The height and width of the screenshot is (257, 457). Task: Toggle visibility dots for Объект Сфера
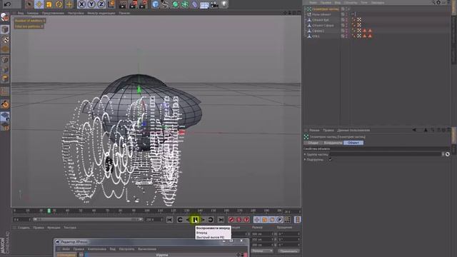coord(346,26)
